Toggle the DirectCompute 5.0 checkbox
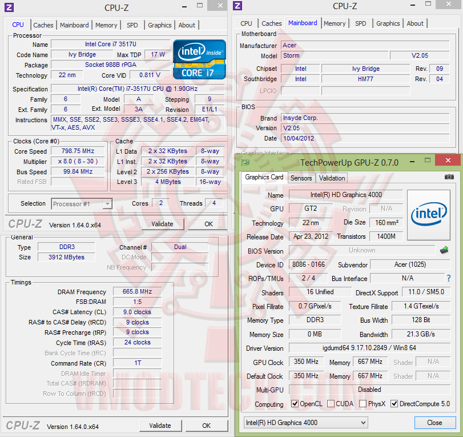The image size is (463, 437). click(394, 404)
